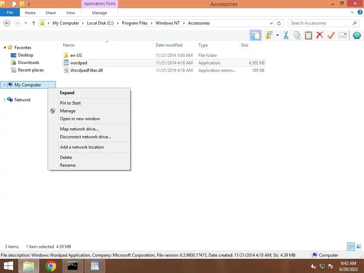Expand the arrow after Windows NT breadcrumb
364x273 pixels.
point(184,23)
